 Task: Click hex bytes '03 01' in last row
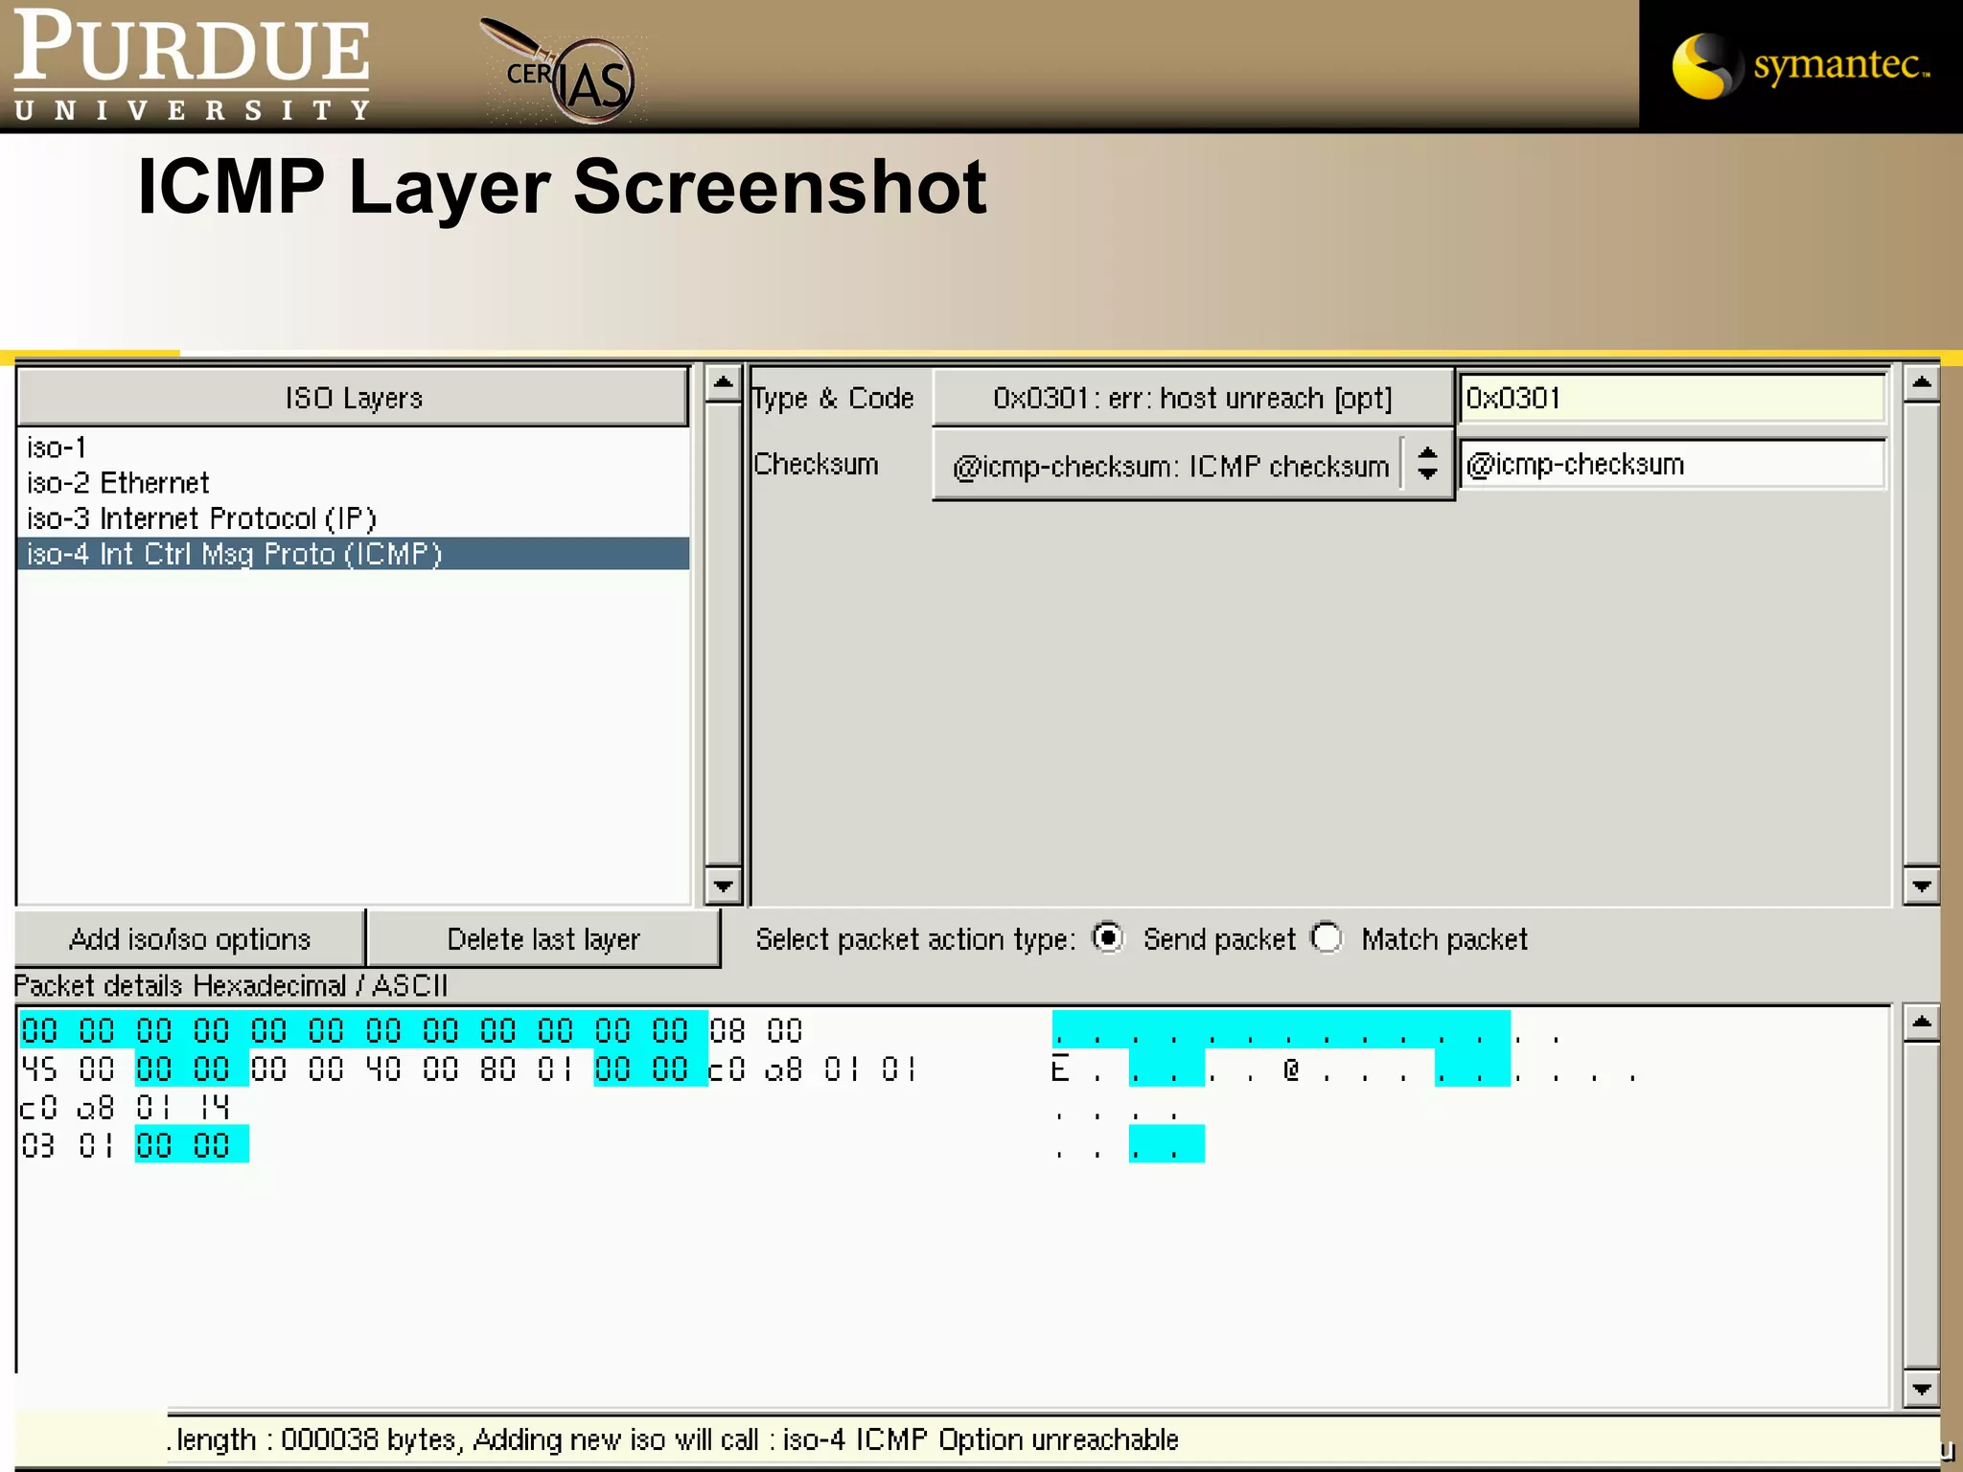(x=67, y=1146)
